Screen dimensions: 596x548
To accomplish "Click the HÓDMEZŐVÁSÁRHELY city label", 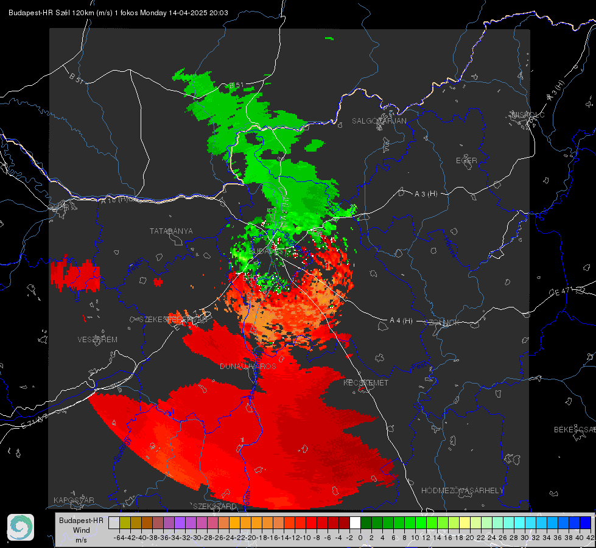I will [x=462, y=491].
